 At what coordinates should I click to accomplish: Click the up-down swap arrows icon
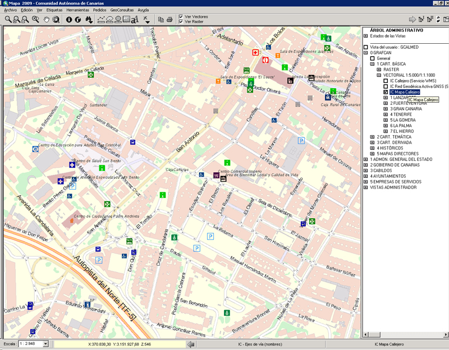point(438,20)
